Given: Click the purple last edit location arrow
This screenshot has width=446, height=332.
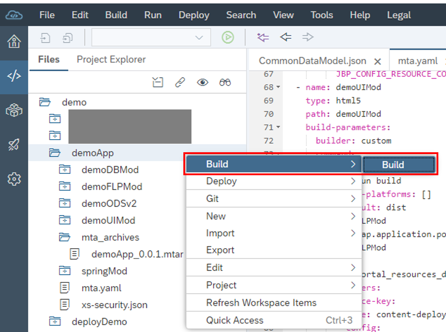Looking at the screenshot, I should point(263,37).
